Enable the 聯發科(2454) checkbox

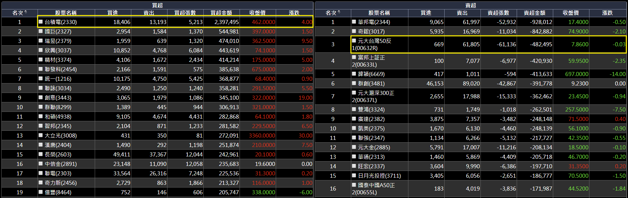tap(41, 69)
